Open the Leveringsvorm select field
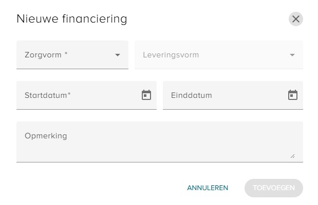Screen dimensions: 318x205 (219, 55)
